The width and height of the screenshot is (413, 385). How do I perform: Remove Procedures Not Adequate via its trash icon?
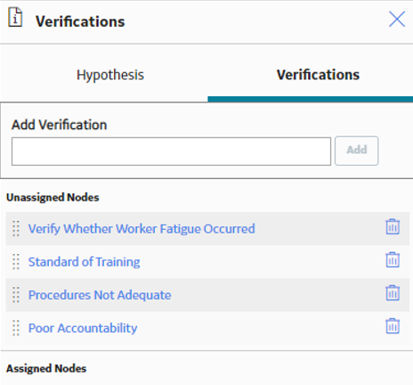click(x=393, y=293)
